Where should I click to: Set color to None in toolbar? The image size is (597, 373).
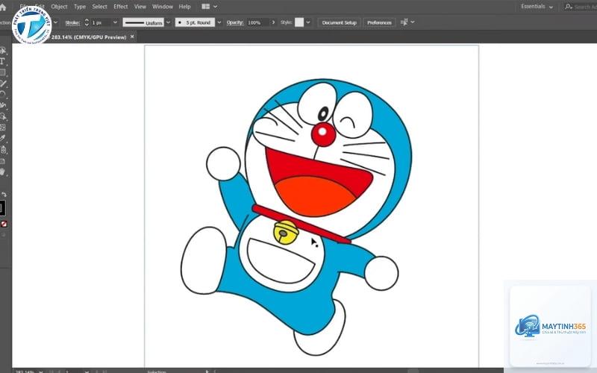pos(4,225)
